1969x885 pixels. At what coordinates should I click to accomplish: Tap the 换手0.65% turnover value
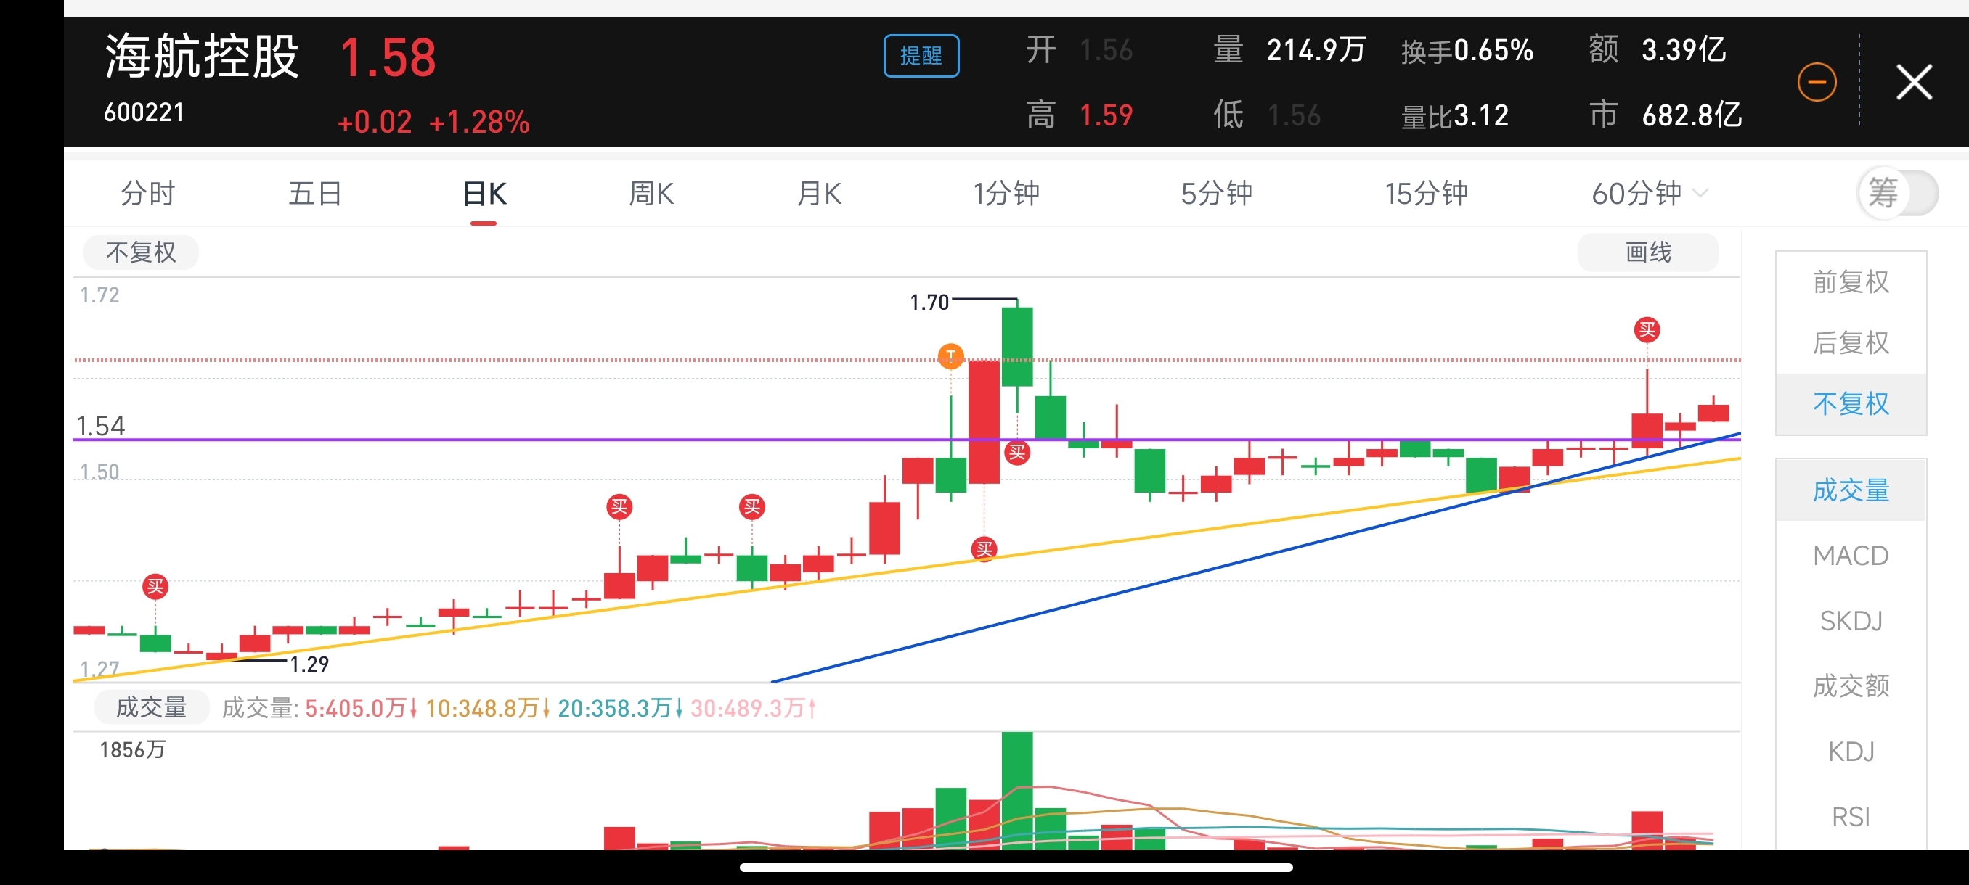click(x=1467, y=50)
